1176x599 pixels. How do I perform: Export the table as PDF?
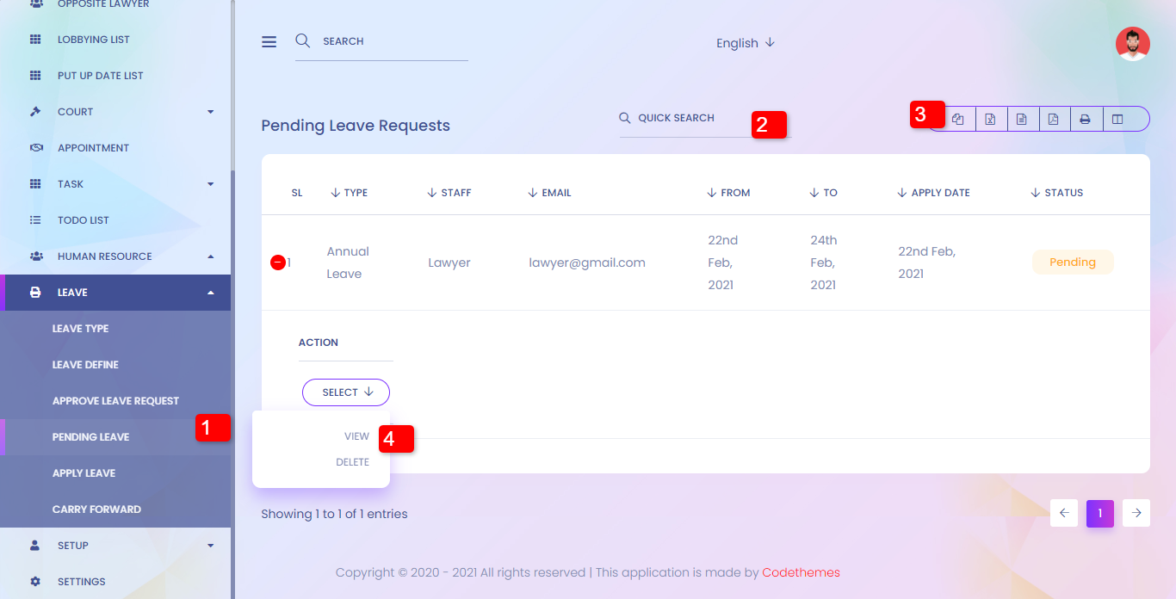(x=1054, y=120)
